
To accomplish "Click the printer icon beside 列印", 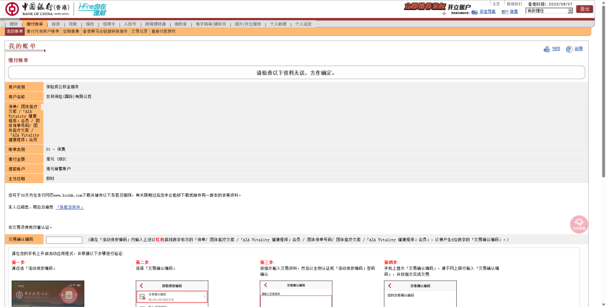I will click(x=547, y=49).
